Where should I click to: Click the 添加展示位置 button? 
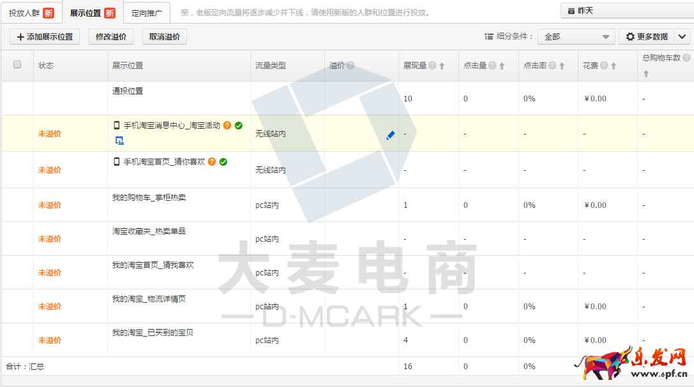tap(45, 37)
